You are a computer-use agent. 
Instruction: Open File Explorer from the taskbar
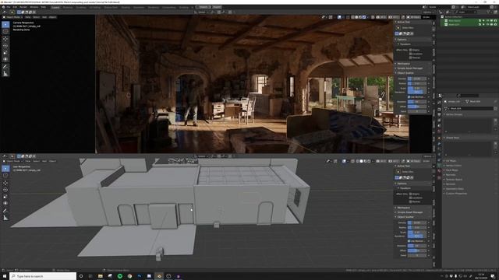[101, 276]
